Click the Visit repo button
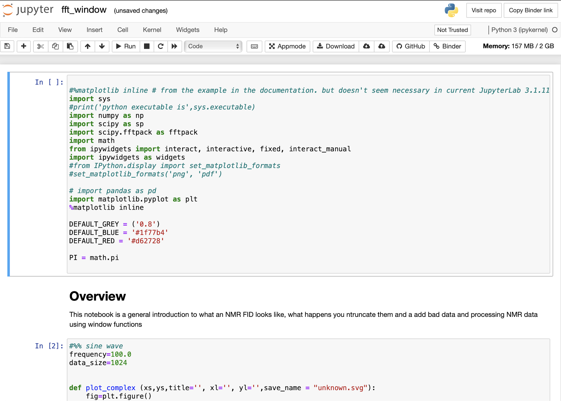 [x=483, y=10]
